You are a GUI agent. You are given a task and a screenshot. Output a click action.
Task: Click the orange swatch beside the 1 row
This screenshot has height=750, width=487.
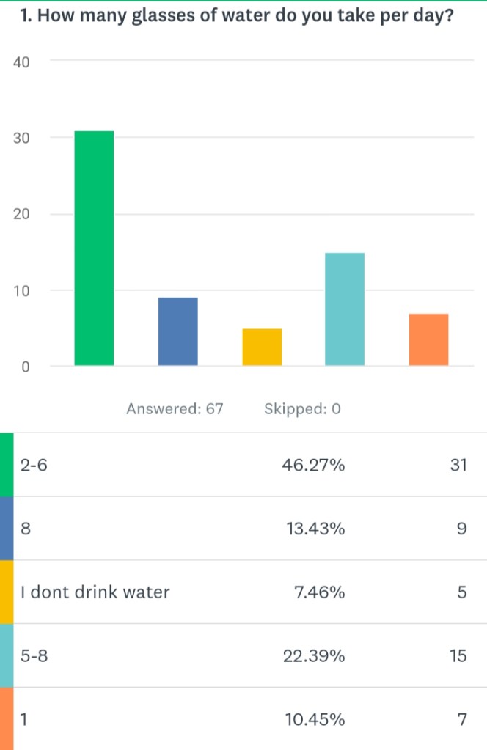click(x=7, y=718)
